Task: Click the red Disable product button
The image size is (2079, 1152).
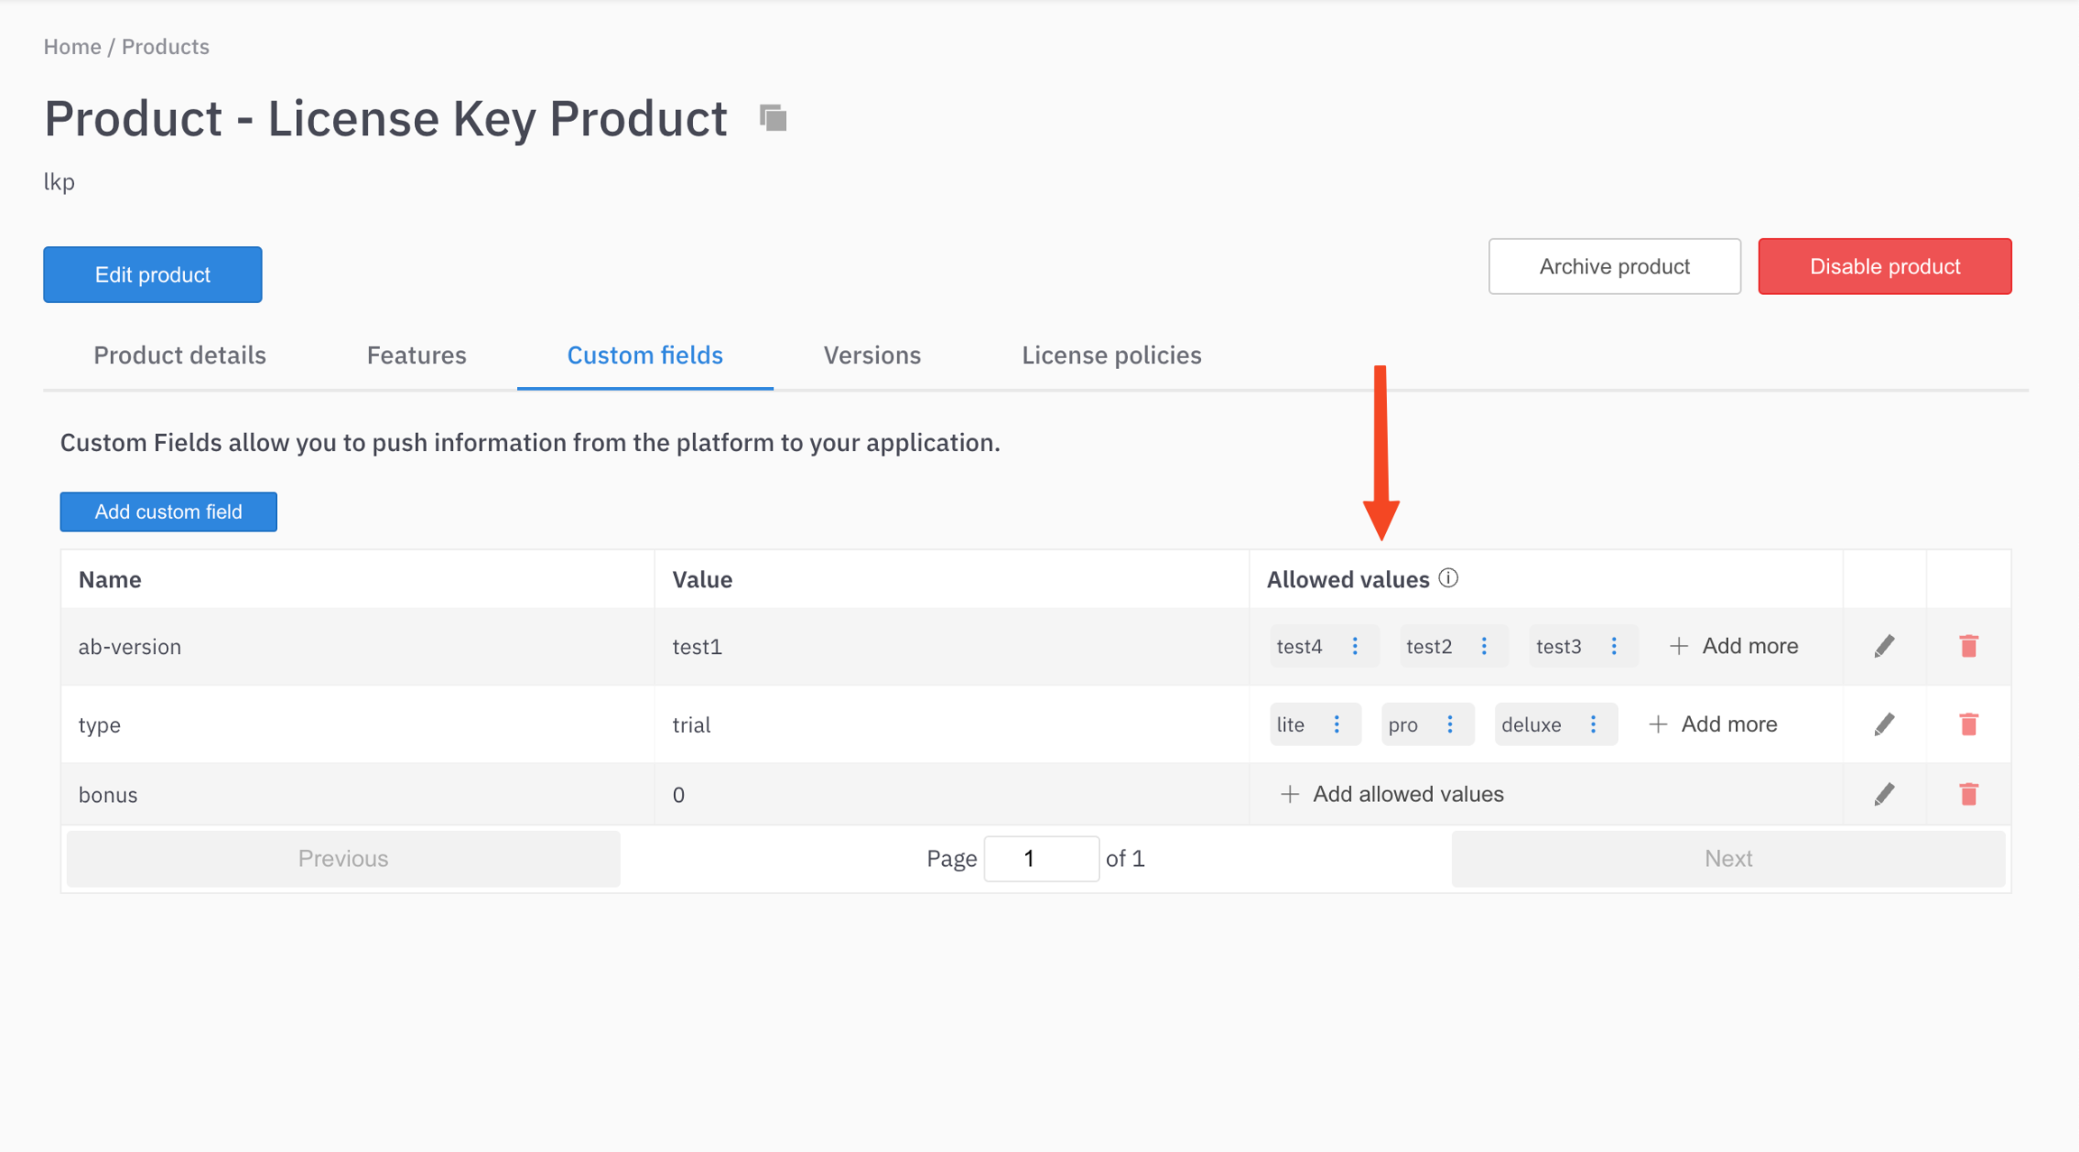Action: tap(1884, 266)
